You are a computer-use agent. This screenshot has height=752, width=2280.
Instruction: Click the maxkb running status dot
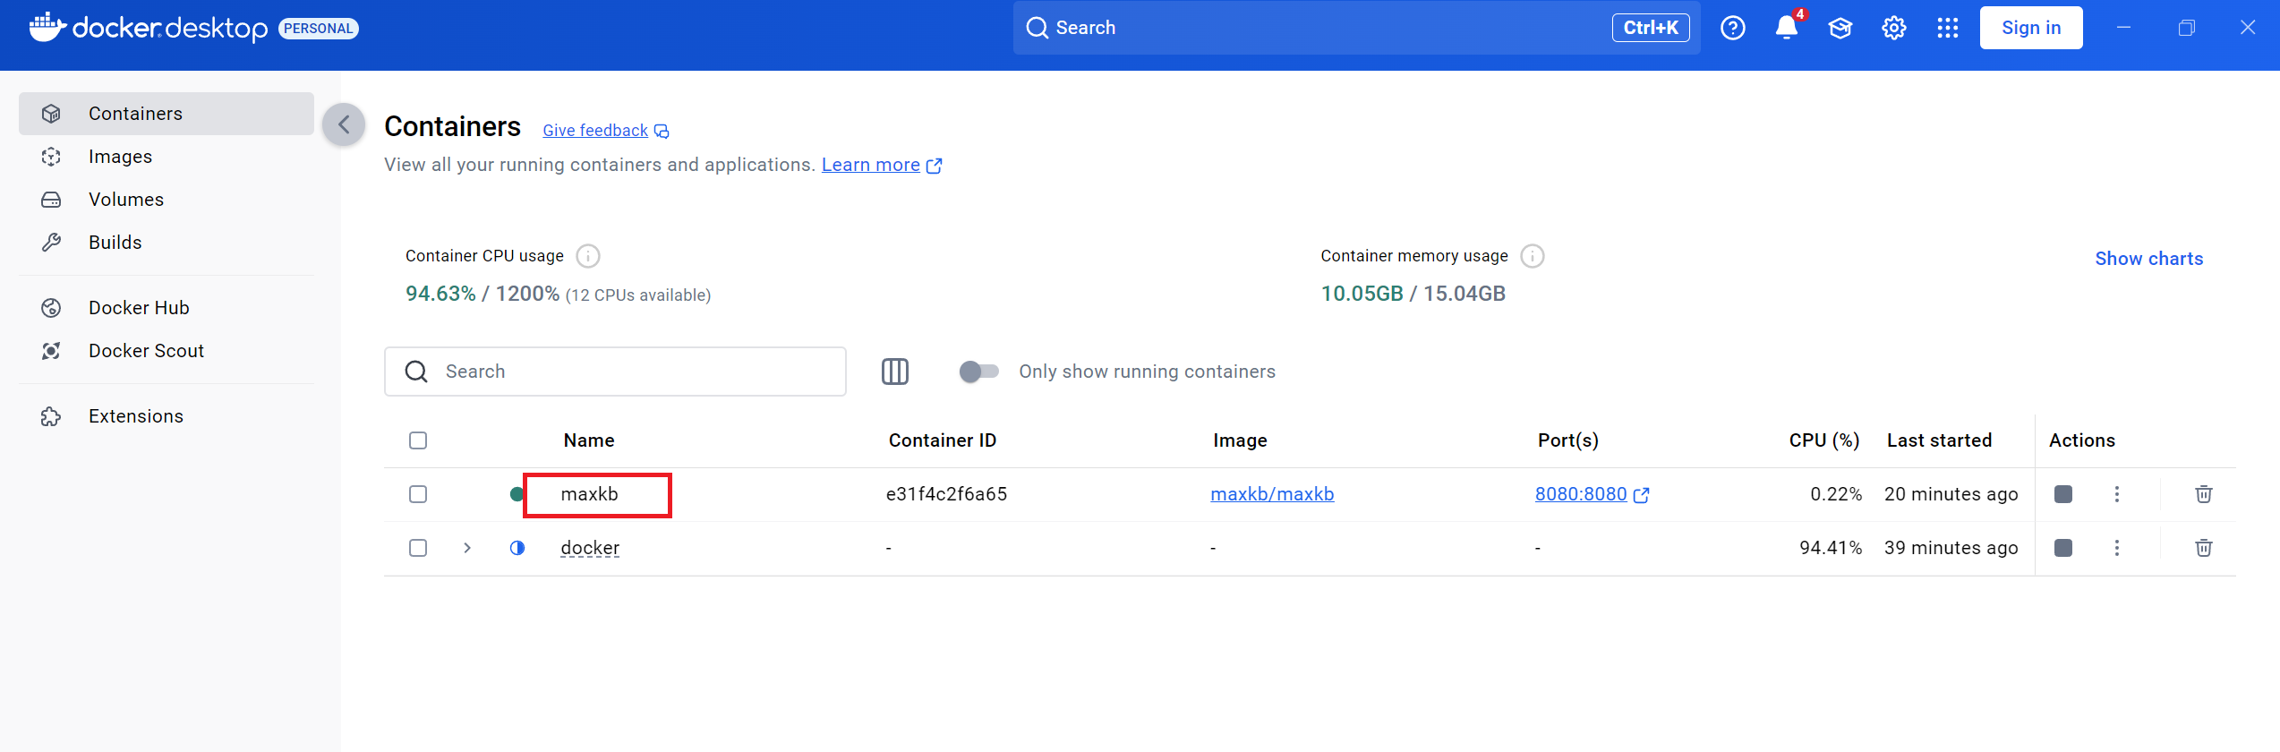click(x=517, y=494)
